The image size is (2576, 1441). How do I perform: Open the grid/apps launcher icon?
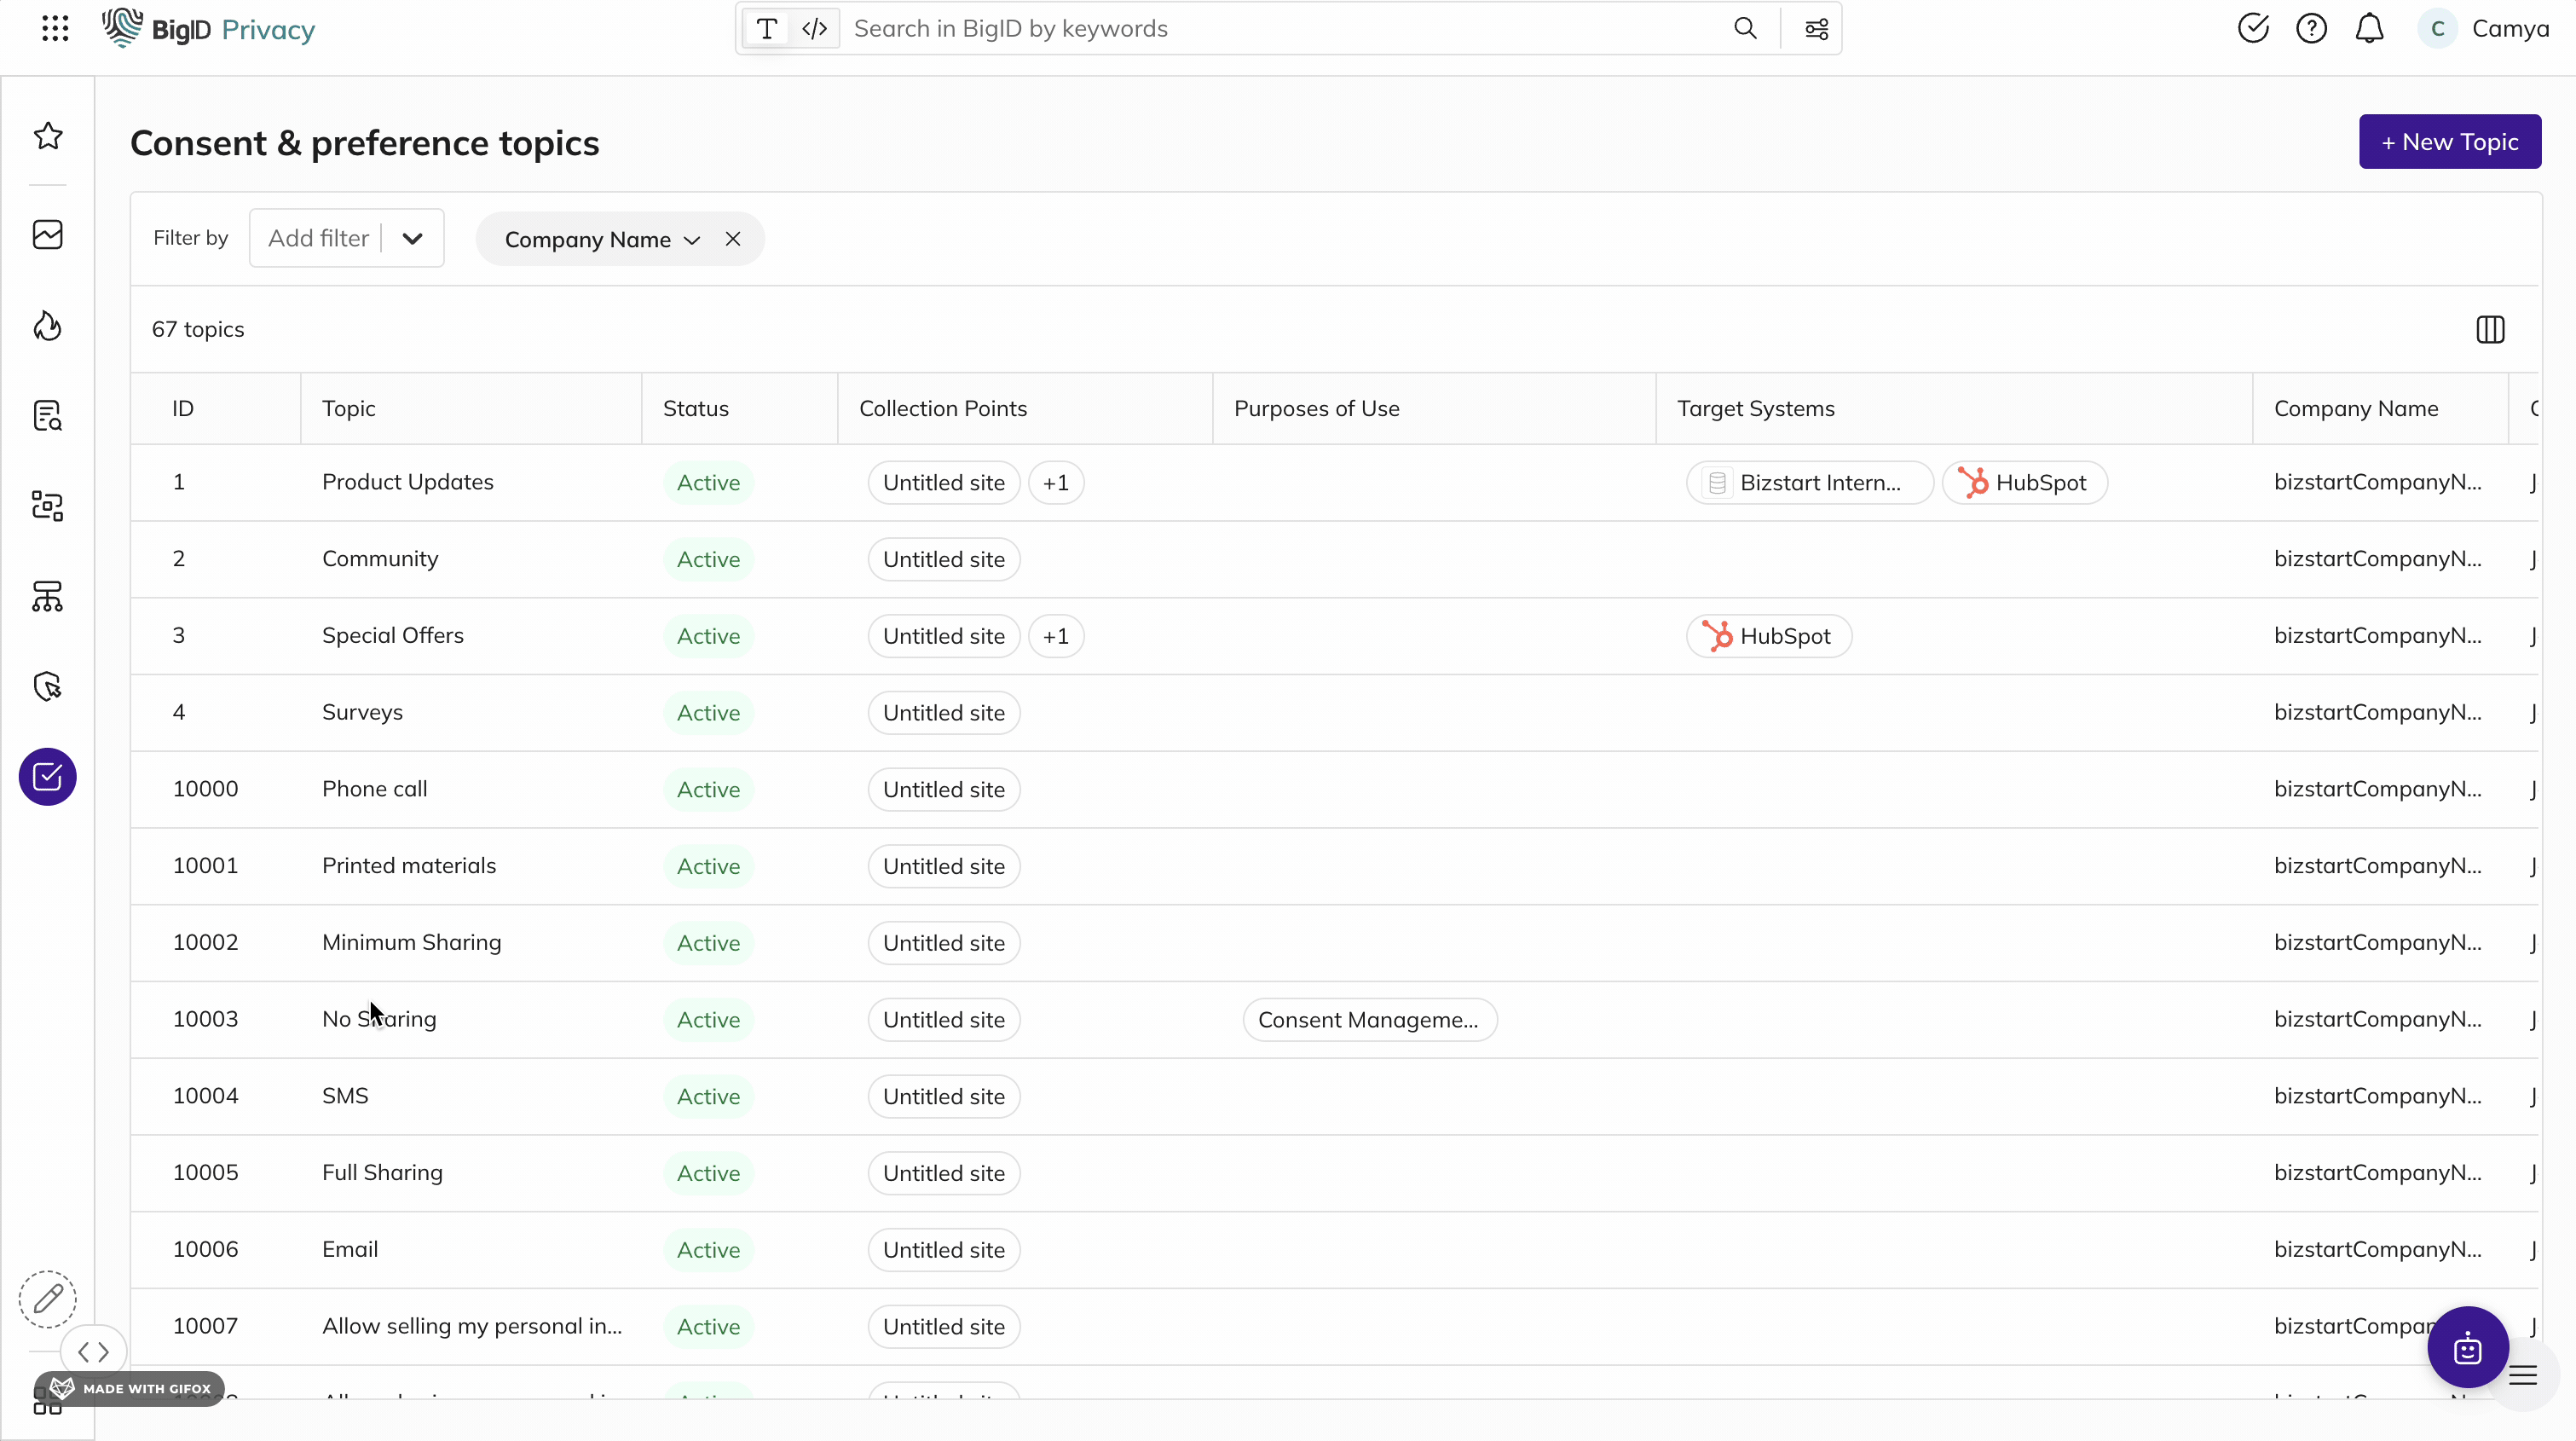pos(55,26)
